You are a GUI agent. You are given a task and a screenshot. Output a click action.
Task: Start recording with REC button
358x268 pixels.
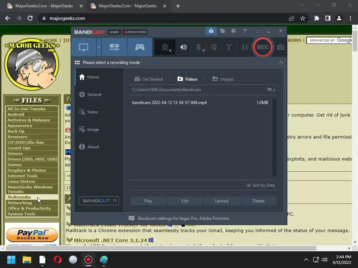[263, 47]
